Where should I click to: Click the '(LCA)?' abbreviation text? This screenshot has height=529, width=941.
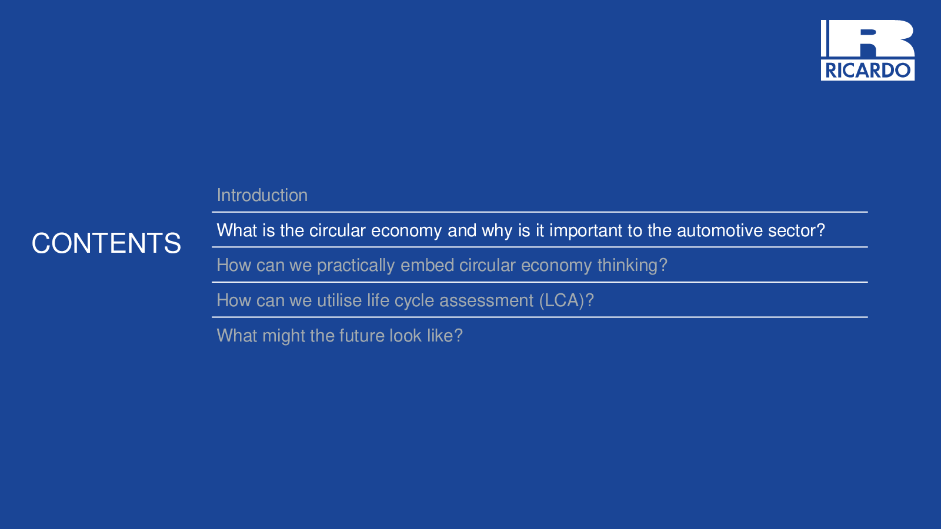pos(566,300)
